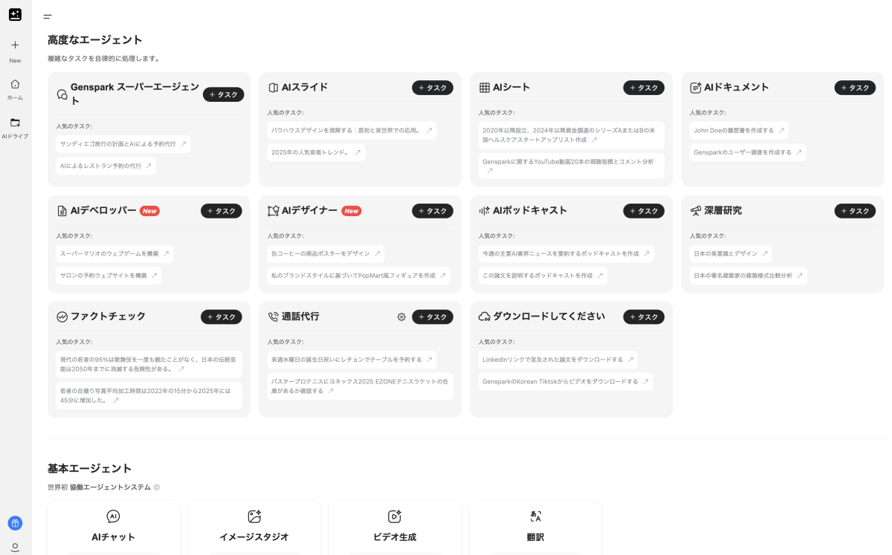Launch the 翻訳 agent card
This screenshot has width=892, height=555.
pyautogui.click(x=535, y=527)
